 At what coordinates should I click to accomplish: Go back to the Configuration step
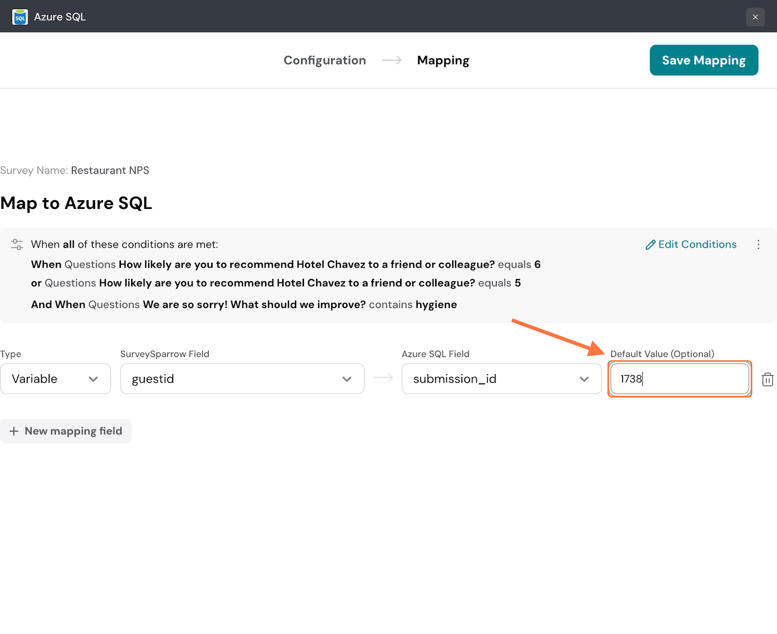coord(324,60)
